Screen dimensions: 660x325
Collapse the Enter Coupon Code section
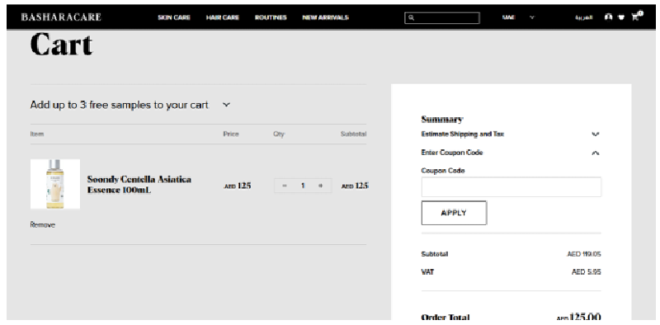(x=511, y=153)
